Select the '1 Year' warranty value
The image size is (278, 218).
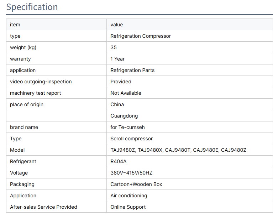pos(117,59)
